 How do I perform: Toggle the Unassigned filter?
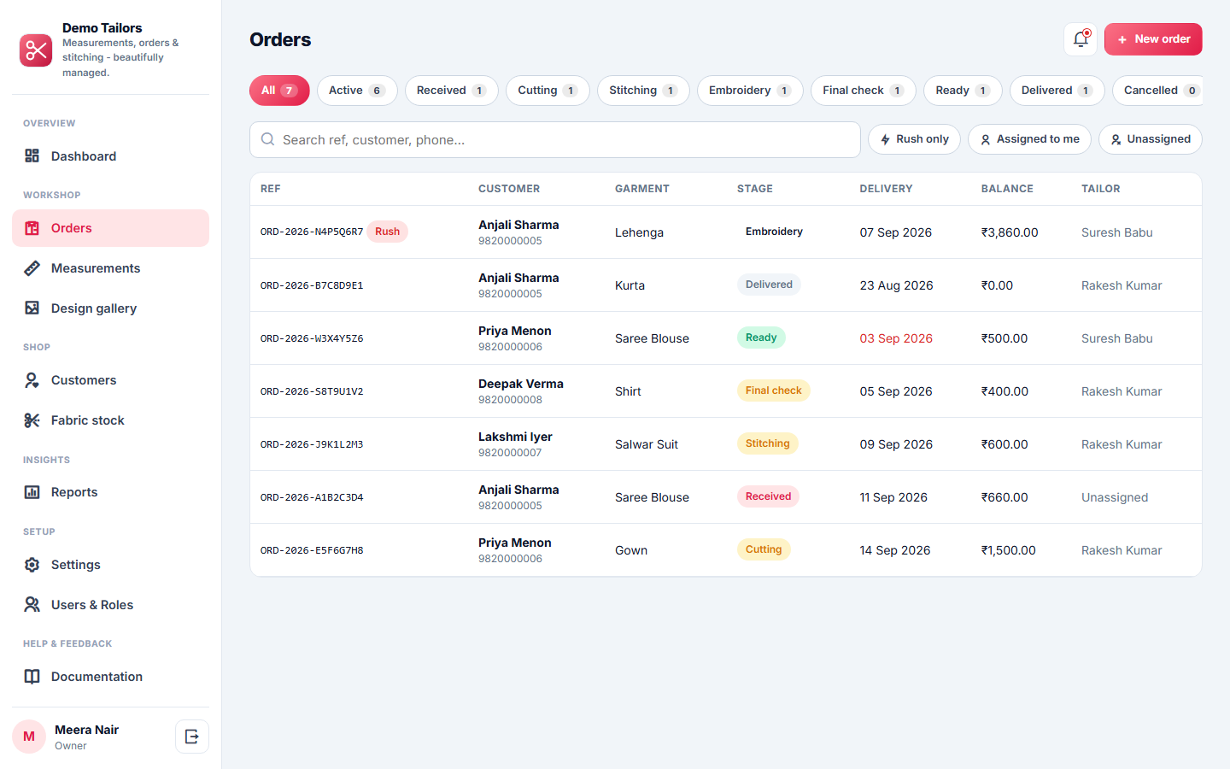[x=1150, y=139]
